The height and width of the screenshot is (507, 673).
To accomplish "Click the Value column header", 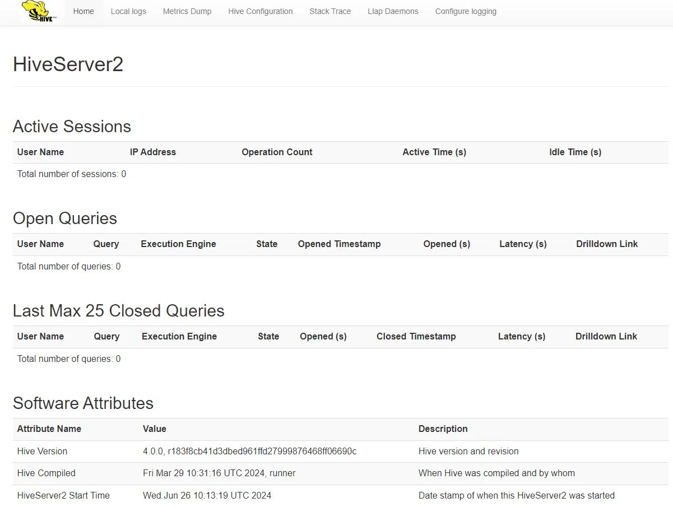I will pos(155,429).
